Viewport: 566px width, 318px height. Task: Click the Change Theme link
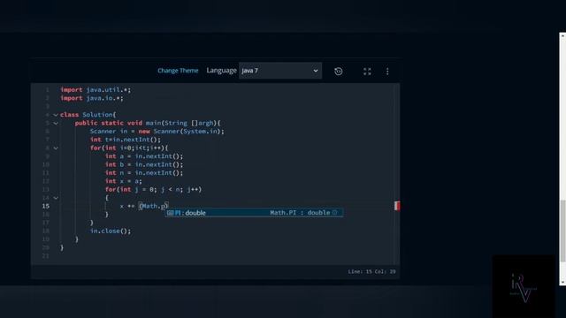click(178, 71)
